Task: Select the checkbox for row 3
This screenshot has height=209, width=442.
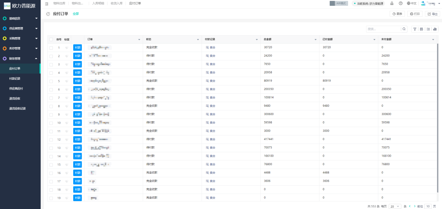Action: 51,65
